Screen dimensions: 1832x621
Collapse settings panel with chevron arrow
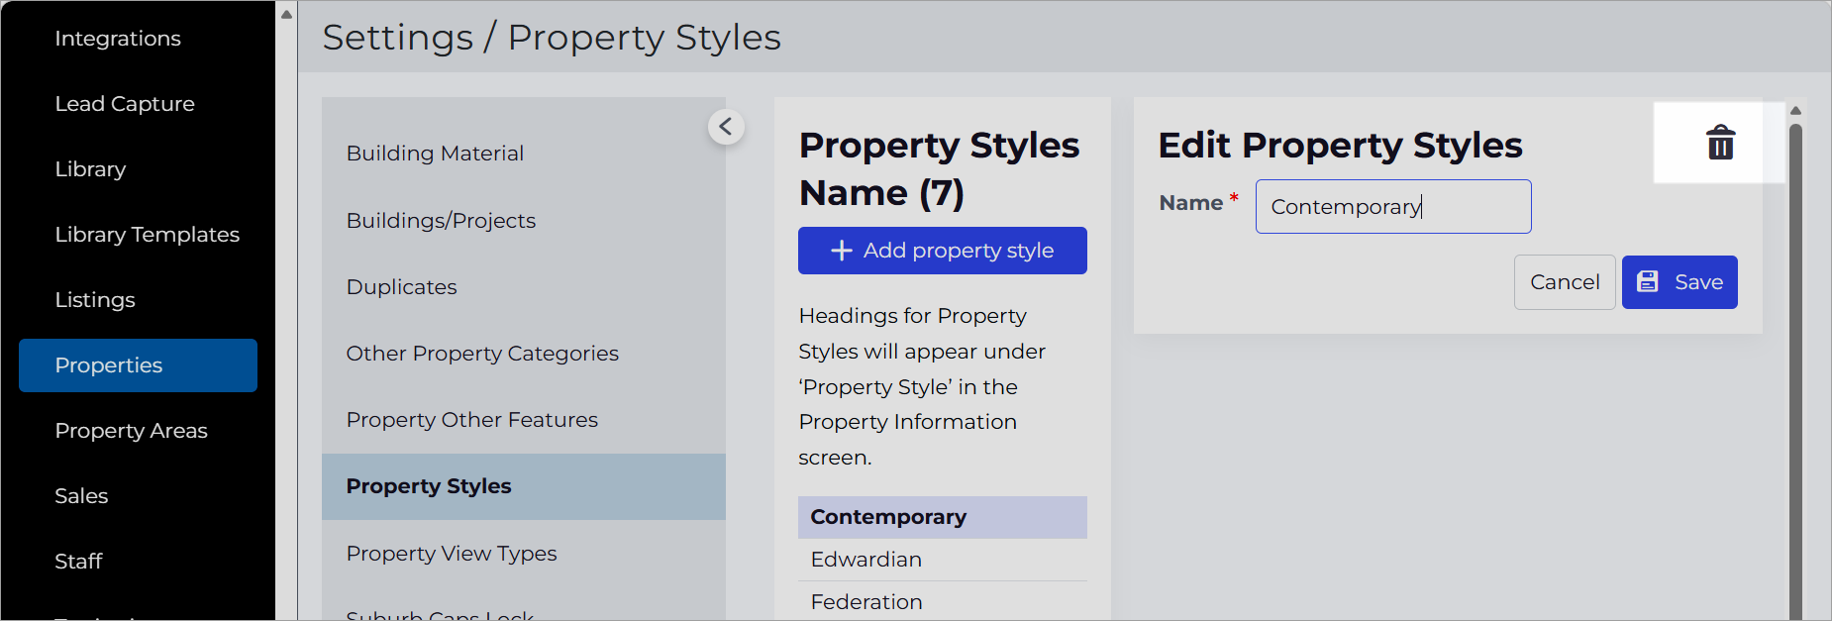tap(726, 127)
